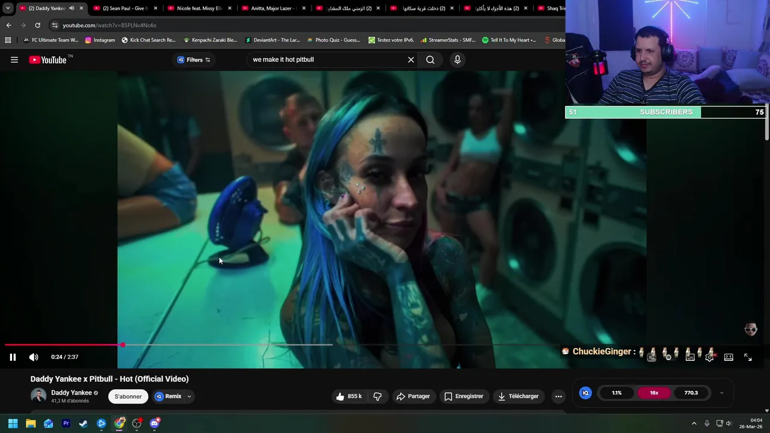Viewport: 770px width, 433px height.
Task: Open the Instagram bookmark
Action: coord(100,40)
